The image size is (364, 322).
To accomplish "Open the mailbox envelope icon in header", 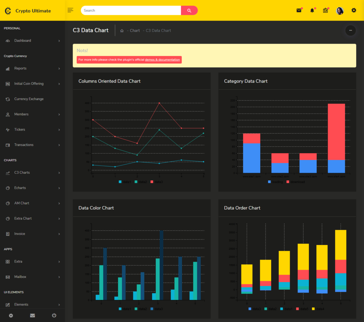I will point(299,10).
